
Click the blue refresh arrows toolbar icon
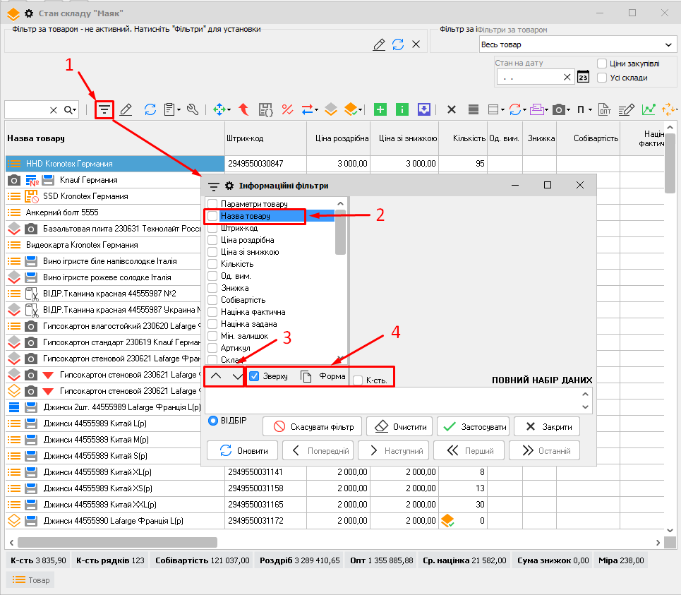coord(150,109)
